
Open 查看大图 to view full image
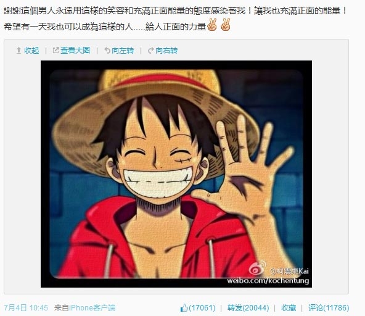[75, 51]
